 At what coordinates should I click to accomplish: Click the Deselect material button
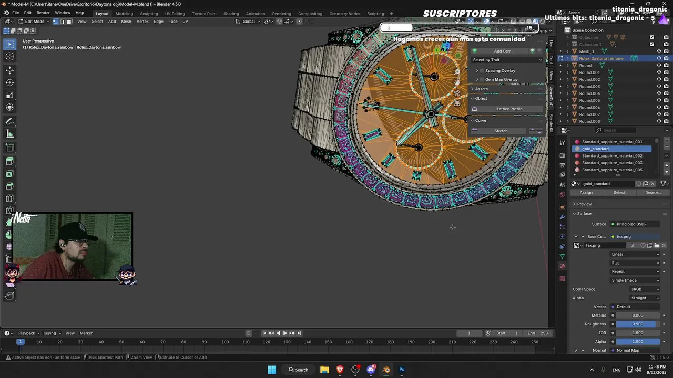pos(653,193)
